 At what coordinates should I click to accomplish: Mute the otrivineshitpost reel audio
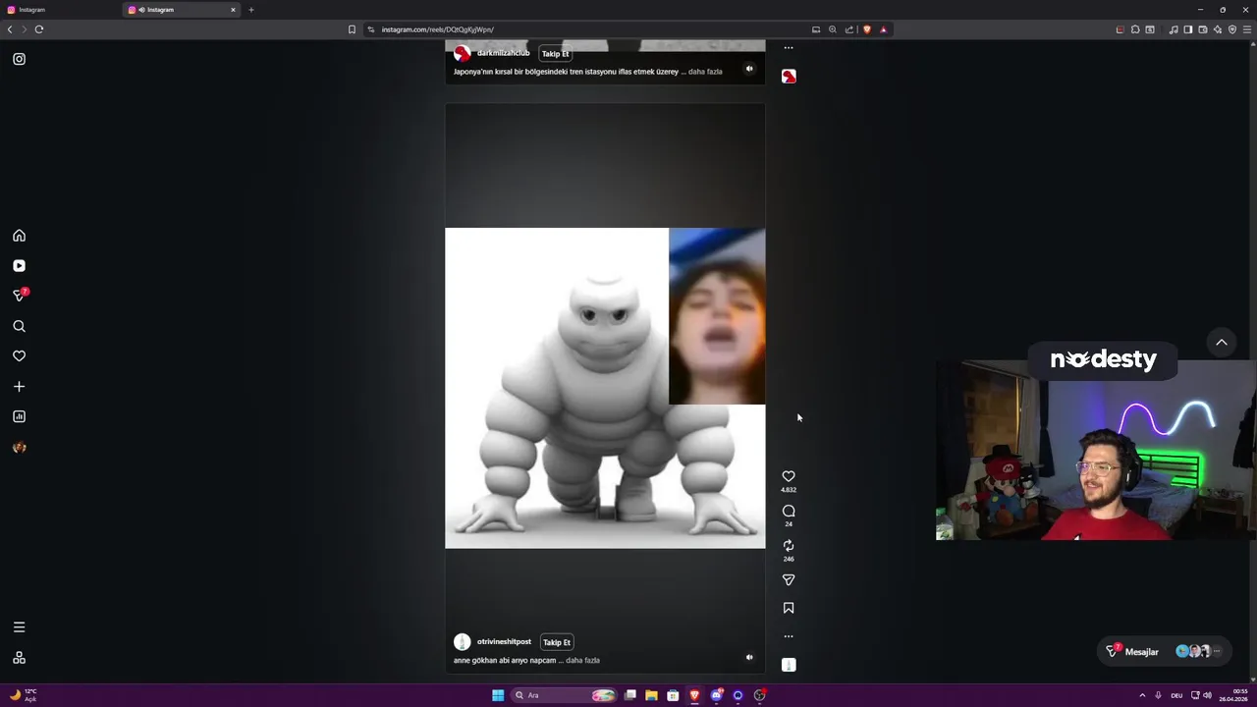[749, 658]
